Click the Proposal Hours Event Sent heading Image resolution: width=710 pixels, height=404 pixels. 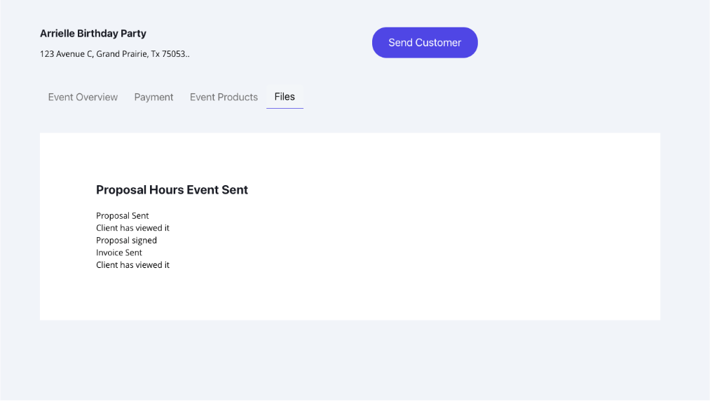click(x=172, y=190)
